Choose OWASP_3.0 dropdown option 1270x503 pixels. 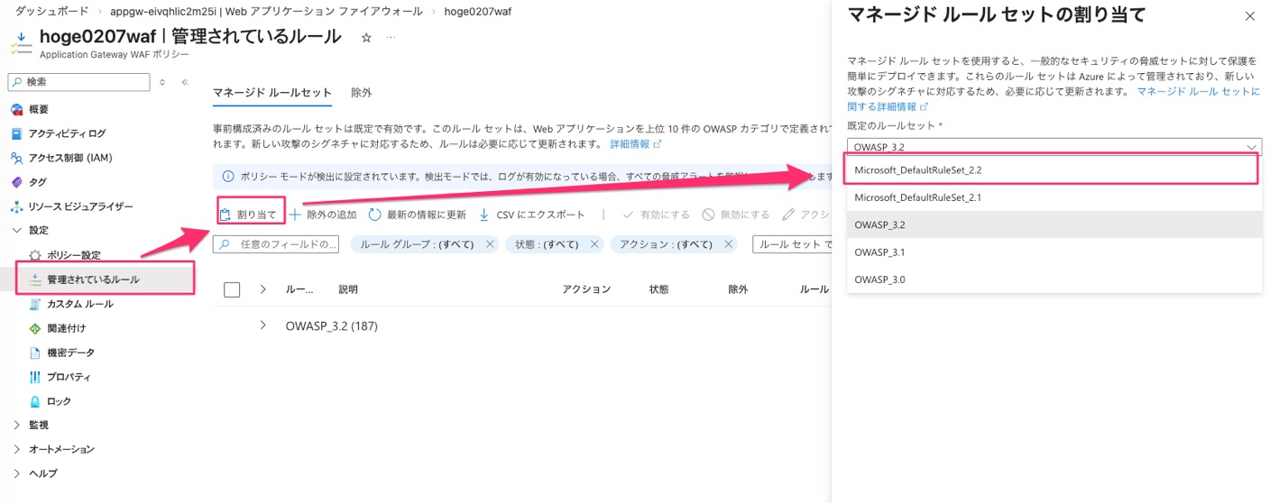click(1054, 279)
